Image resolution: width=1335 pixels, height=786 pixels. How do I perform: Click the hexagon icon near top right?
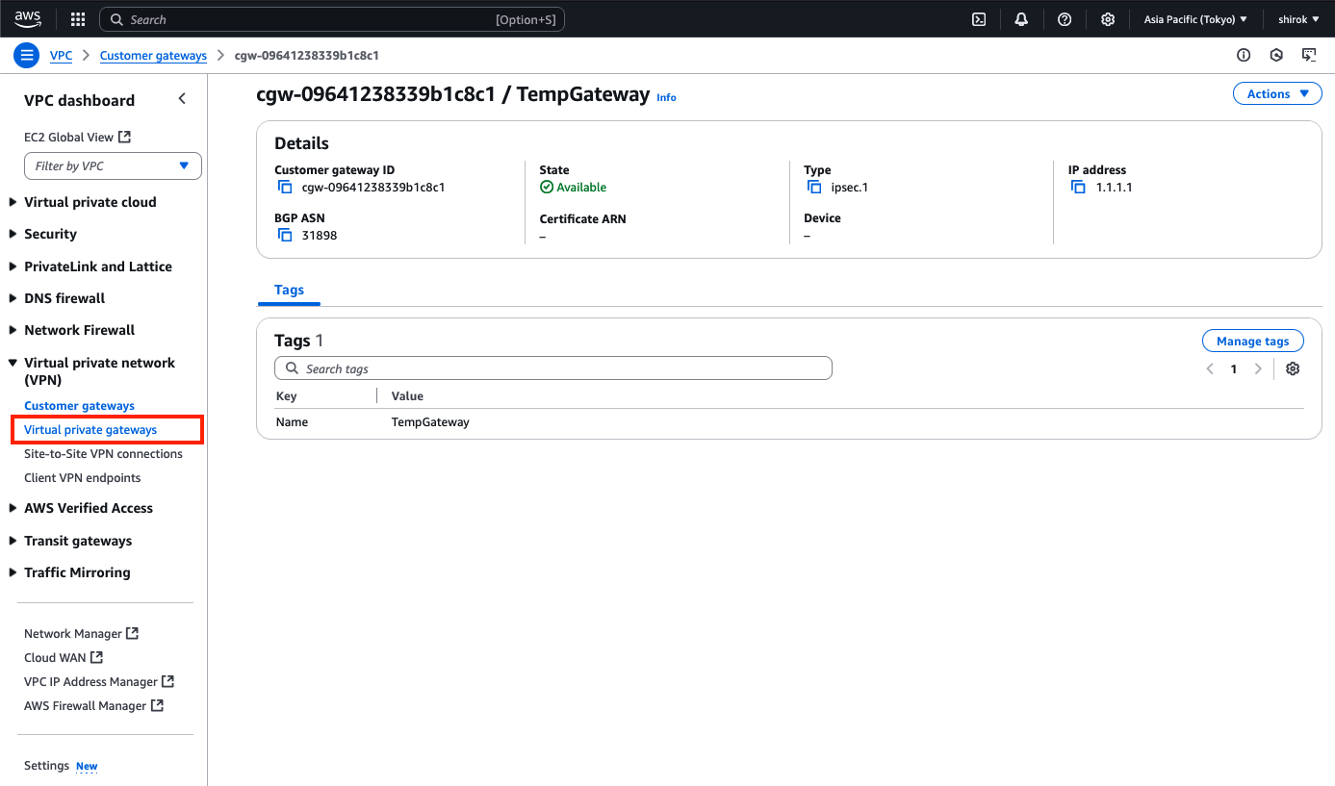click(x=1276, y=55)
